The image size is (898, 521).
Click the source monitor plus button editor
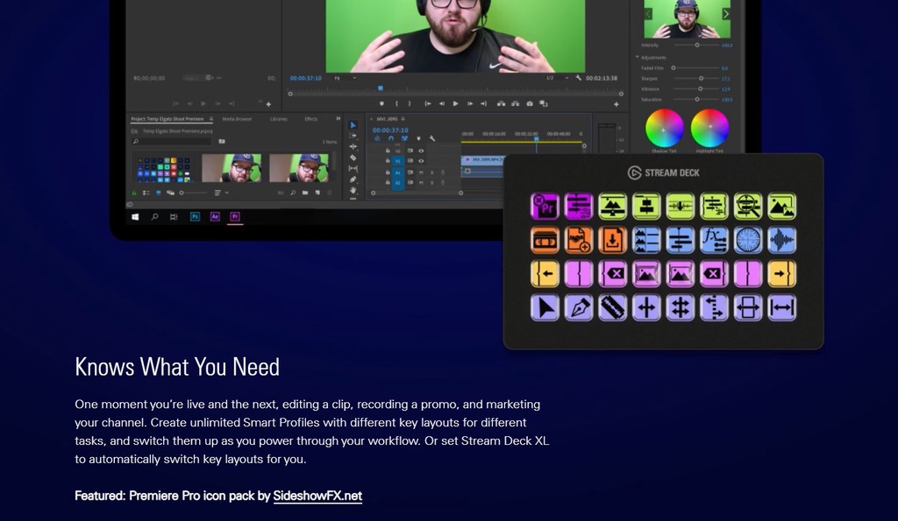click(x=268, y=104)
